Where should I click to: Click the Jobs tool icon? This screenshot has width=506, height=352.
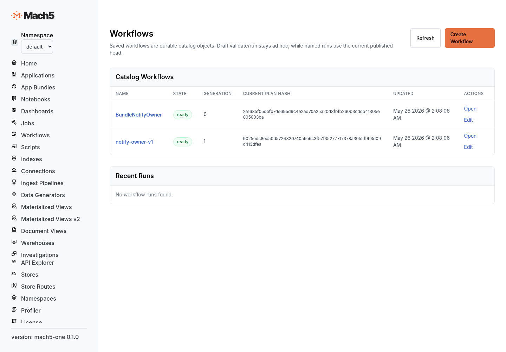[14, 122]
